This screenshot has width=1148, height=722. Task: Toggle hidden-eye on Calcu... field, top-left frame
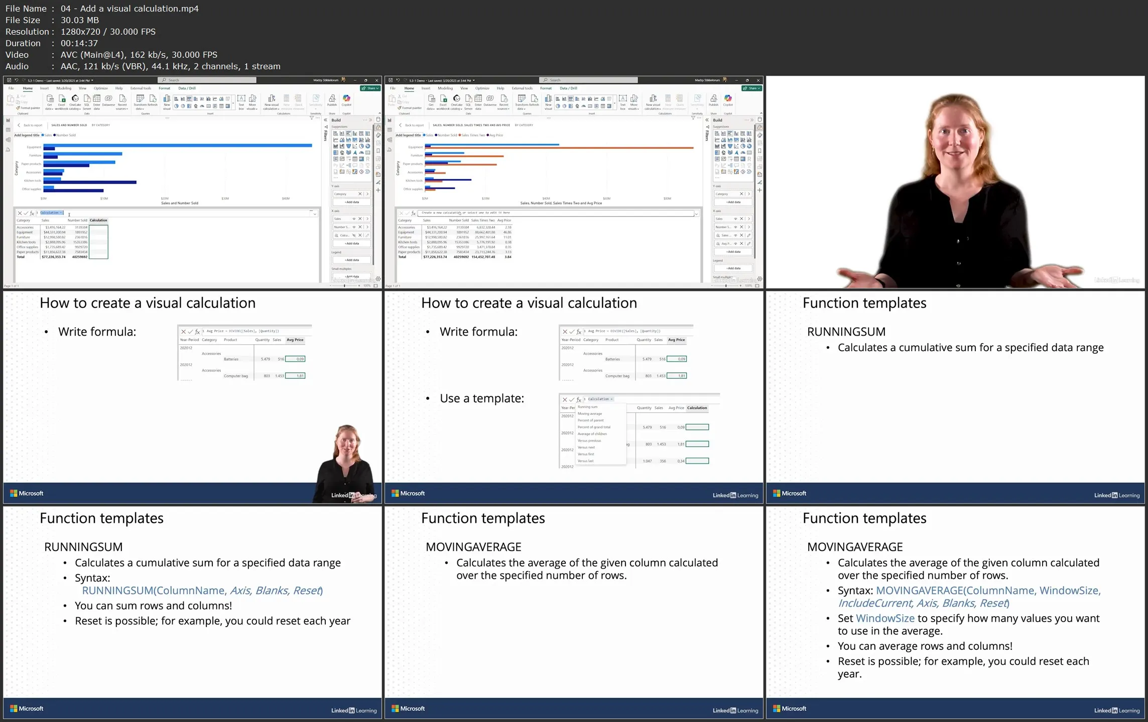point(354,235)
